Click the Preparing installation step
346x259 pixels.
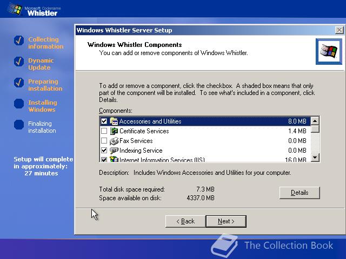[x=45, y=85]
